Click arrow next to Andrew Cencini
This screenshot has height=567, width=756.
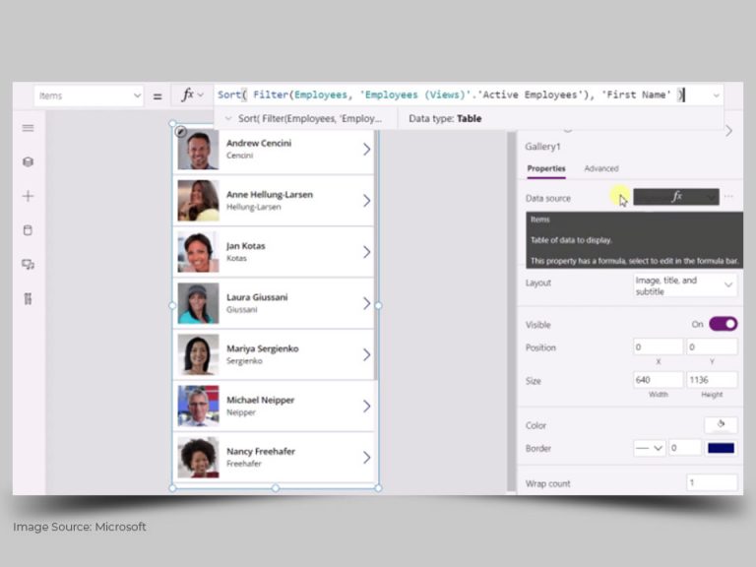[x=366, y=150]
